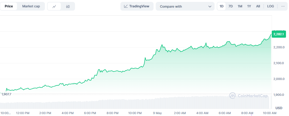The image size is (289, 116).
Task: Click the 6:00 PM time axis label
Action: pyautogui.click(x=90, y=113)
